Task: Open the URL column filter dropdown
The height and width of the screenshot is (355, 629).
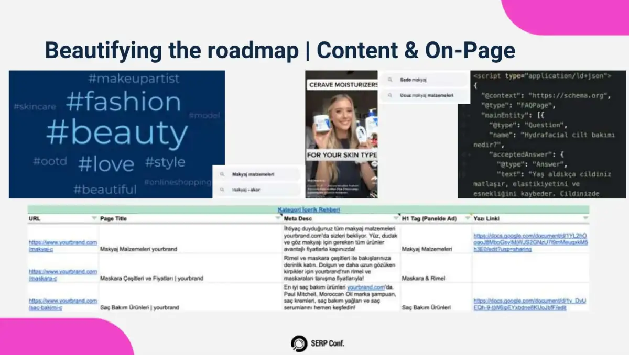Action: point(94,218)
